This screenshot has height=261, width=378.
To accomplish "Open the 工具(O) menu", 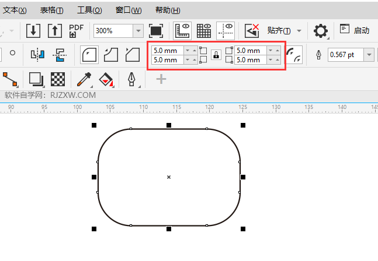I will tap(89, 10).
